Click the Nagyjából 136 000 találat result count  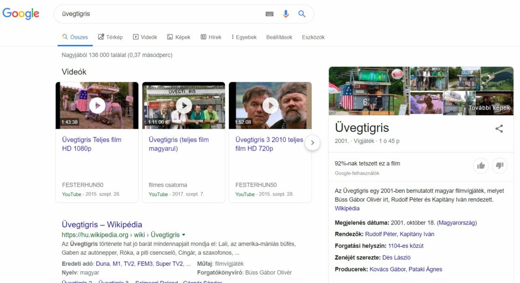point(117,55)
